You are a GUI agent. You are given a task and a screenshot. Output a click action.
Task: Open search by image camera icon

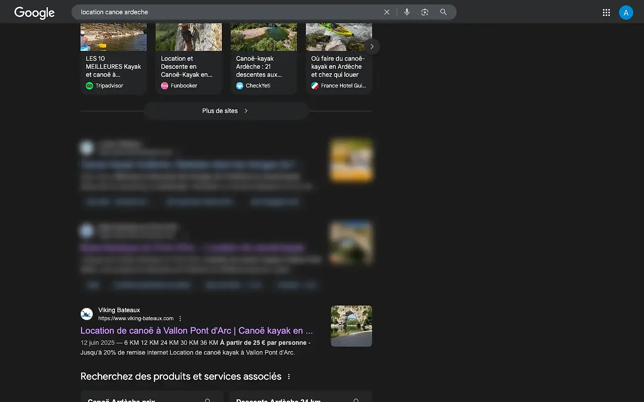(x=425, y=12)
